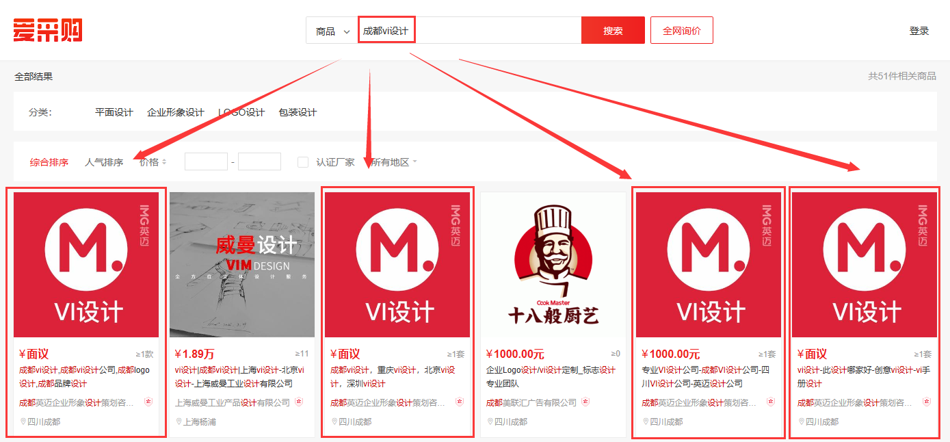950x442 pixels.
Task: Open VI设计 thumbnail above 专业VI设计公司 title
Action: pyautogui.click(x=709, y=265)
